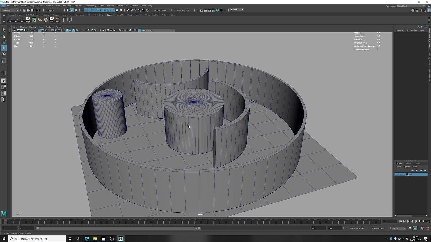Toggle Snap to Curves on the status line
The height and width of the screenshot is (242, 431).
tap(131, 10)
